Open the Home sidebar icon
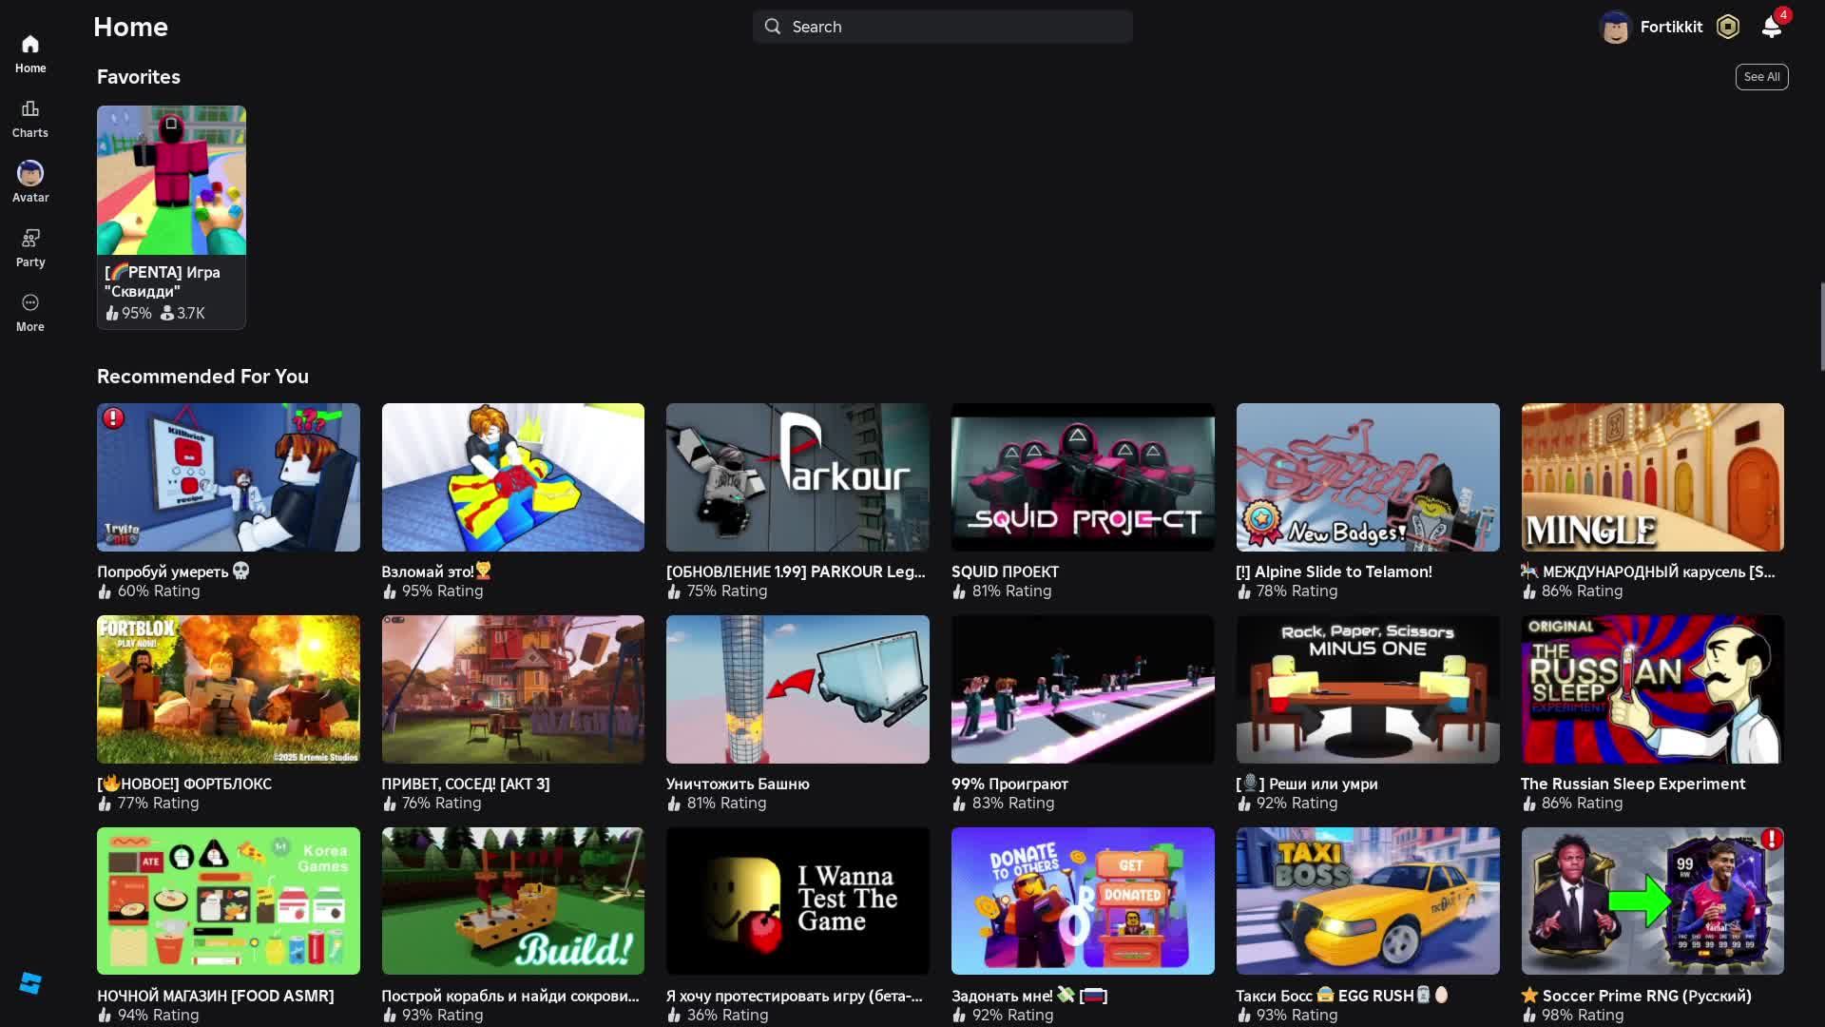1825x1027 pixels. point(30,45)
